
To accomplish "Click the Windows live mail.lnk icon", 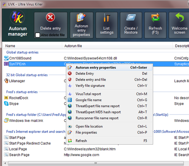I will click(6, 120).
